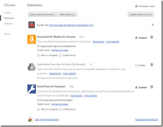Viewport: 163px width, 127px height.
Task: Delete Application Launcher for Drive via trash icon
Action: tap(152, 65)
